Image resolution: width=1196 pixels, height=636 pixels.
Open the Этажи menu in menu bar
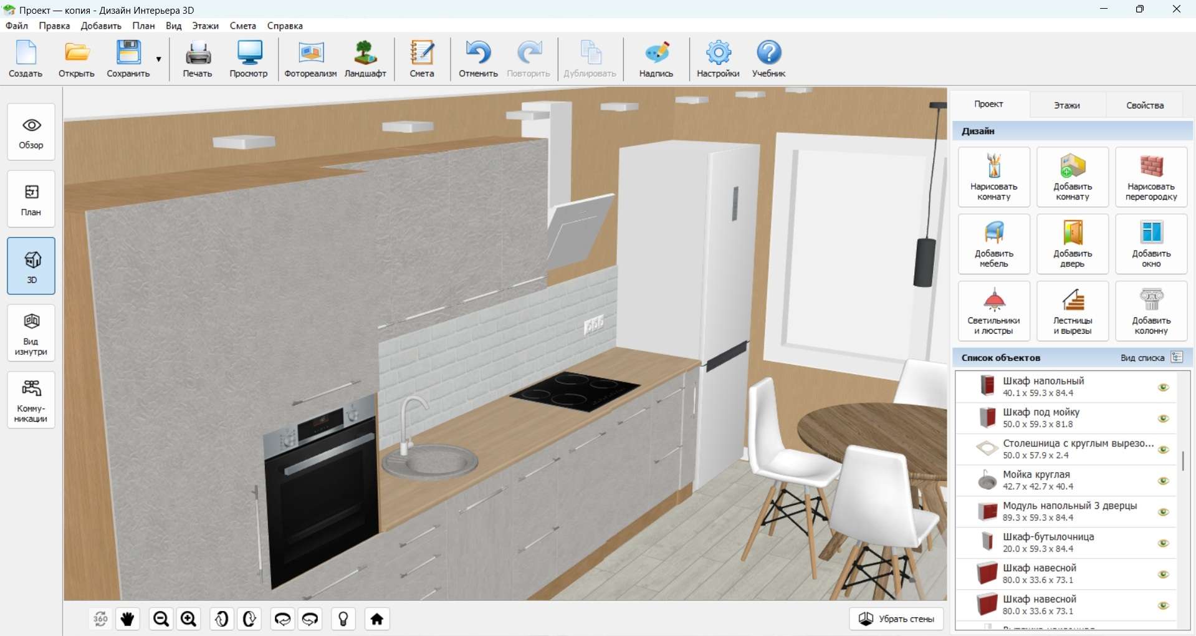coord(205,26)
